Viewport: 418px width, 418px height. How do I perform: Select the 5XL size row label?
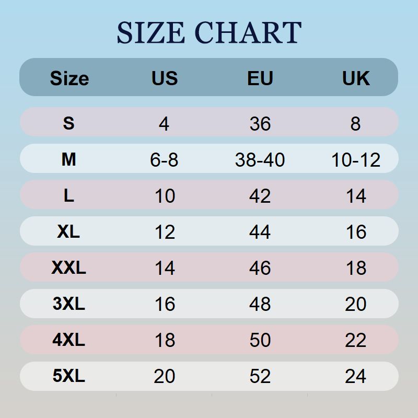pyautogui.click(x=68, y=376)
